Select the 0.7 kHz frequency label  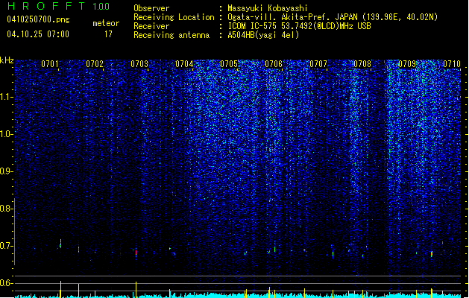pyautogui.click(x=6, y=246)
